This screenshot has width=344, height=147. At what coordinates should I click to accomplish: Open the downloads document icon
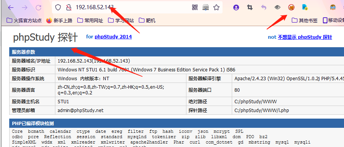(x=305, y=7)
